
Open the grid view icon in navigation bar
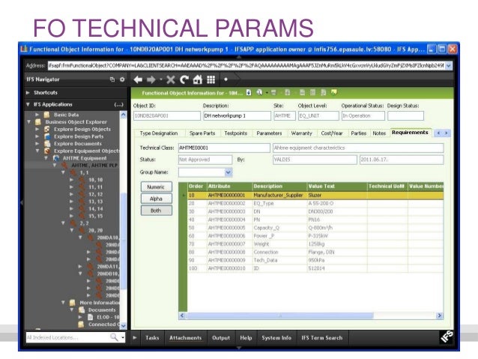[211, 80]
